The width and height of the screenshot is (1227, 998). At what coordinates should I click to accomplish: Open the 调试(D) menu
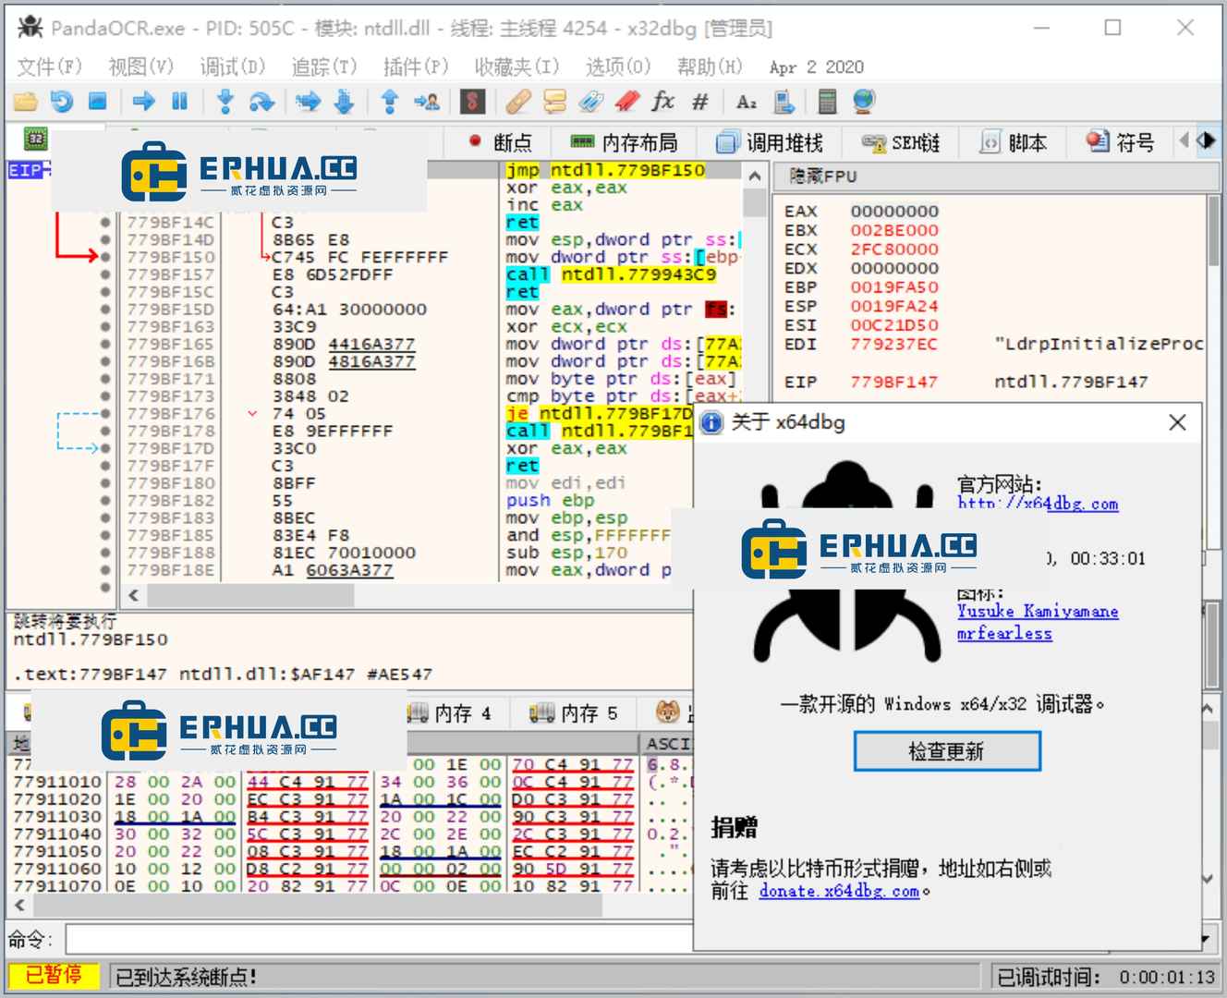232,67
